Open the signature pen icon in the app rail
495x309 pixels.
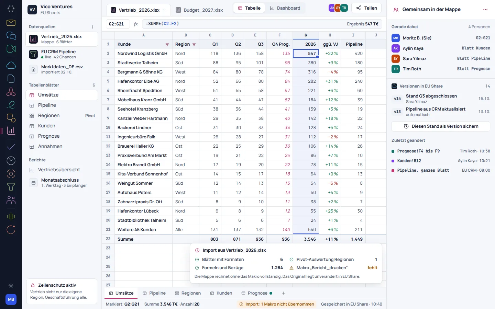coord(11,105)
